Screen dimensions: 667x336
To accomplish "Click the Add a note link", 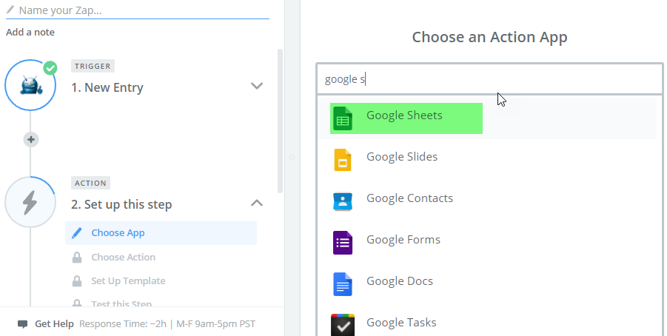I will point(30,33).
